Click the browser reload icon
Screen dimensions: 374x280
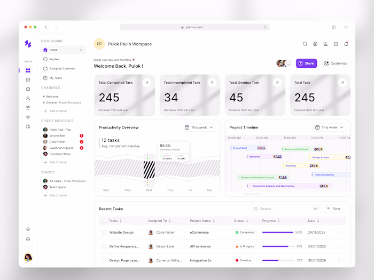(x=265, y=27)
